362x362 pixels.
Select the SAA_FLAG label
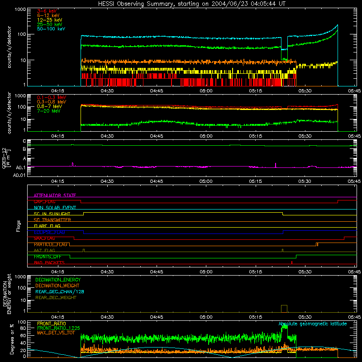[44, 238]
